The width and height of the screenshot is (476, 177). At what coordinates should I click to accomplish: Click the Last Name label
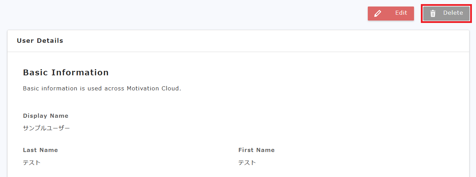pos(40,150)
